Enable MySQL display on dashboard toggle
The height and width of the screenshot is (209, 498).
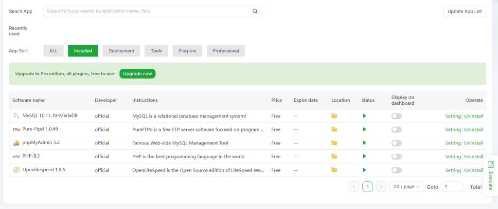396,116
